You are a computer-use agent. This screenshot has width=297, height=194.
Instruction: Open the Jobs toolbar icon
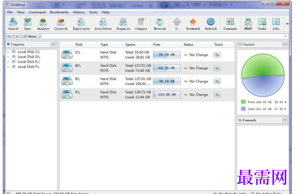point(276,24)
